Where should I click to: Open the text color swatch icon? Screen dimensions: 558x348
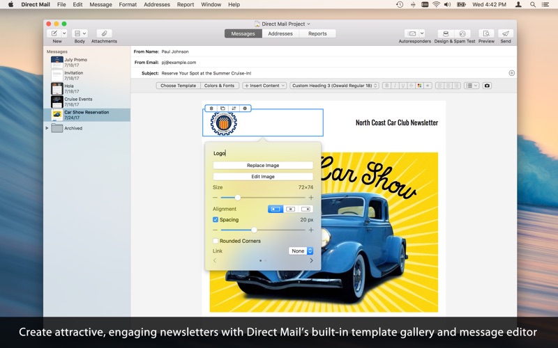419,86
